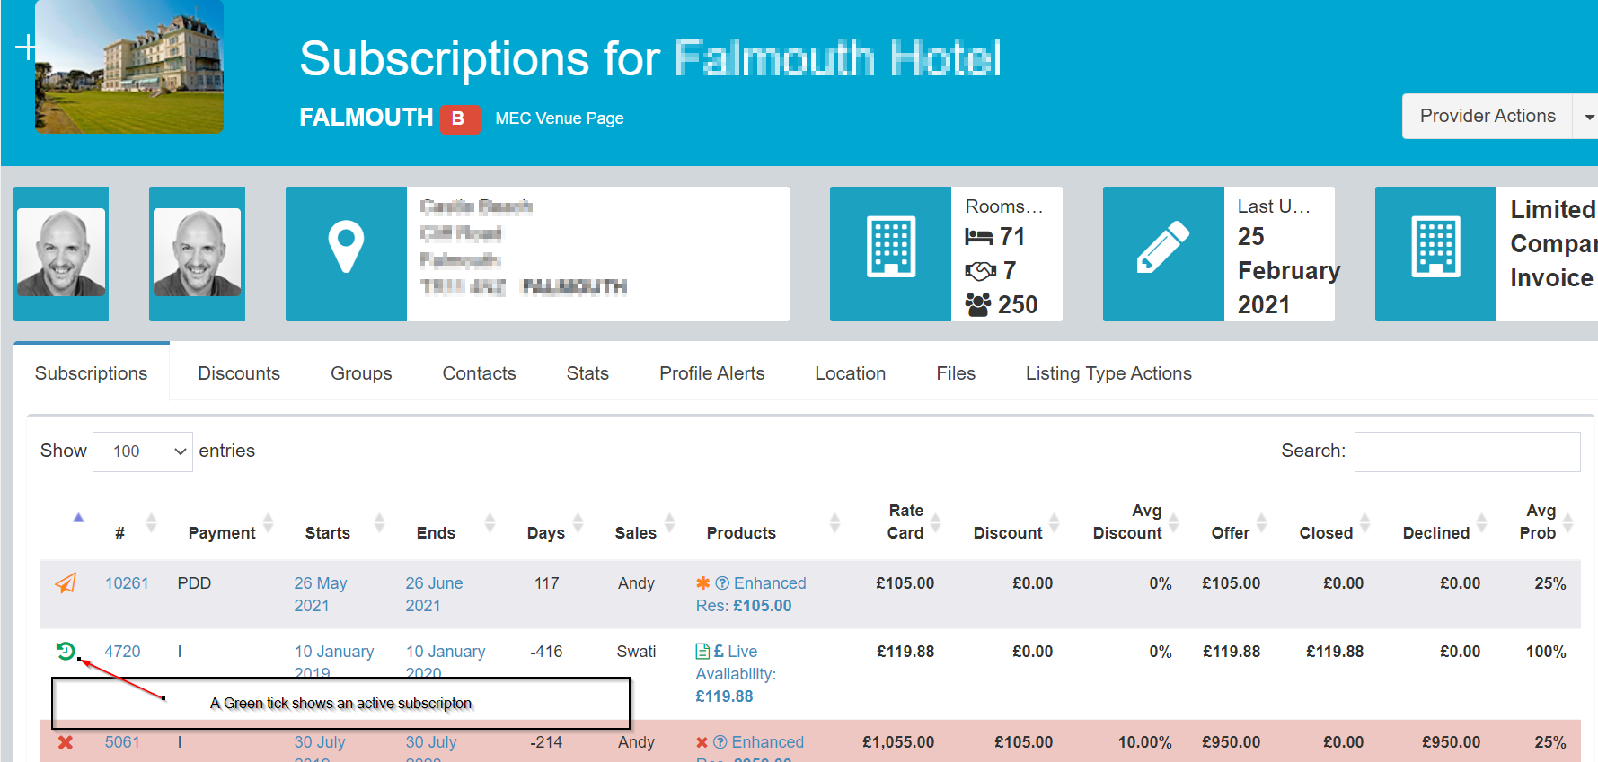Image resolution: width=1598 pixels, height=762 pixels.
Task: Select the Subscriptions tab
Action: [x=92, y=373]
